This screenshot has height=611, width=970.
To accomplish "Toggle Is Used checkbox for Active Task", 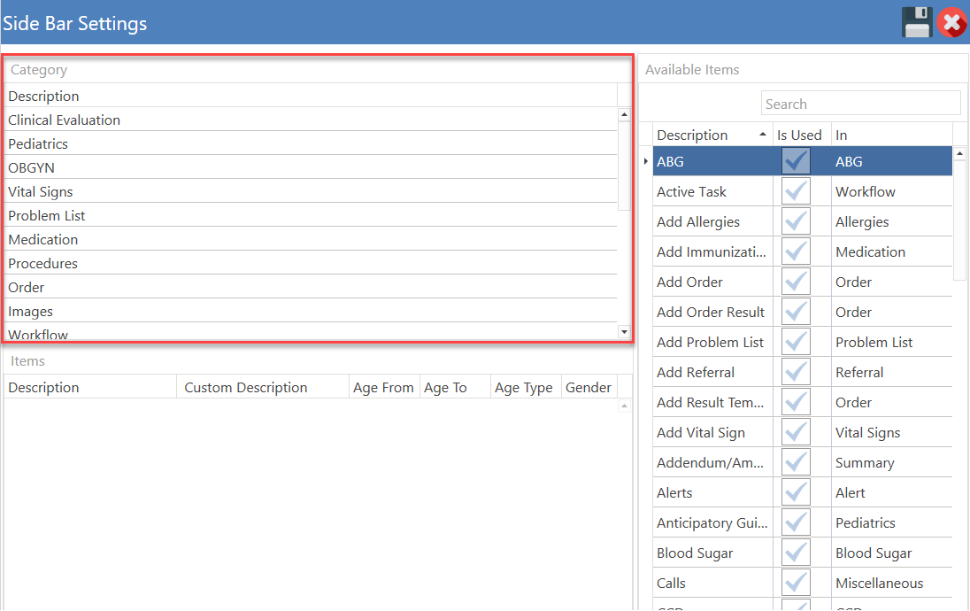I will [x=796, y=191].
